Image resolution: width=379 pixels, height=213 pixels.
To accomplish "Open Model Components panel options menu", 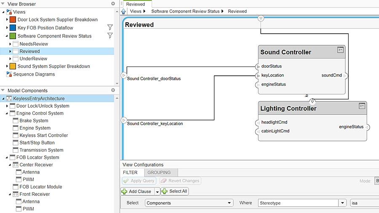I will (x=113, y=91).
